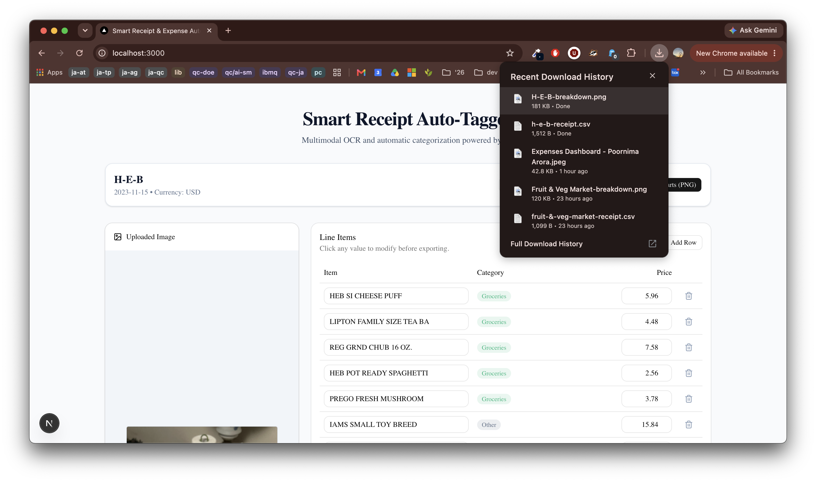Open the eyedropper color picker extension
816x482 pixels.
(x=537, y=54)
